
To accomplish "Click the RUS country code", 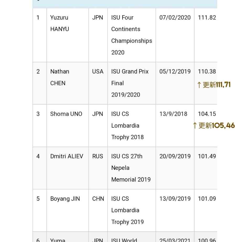I will 98,156.
